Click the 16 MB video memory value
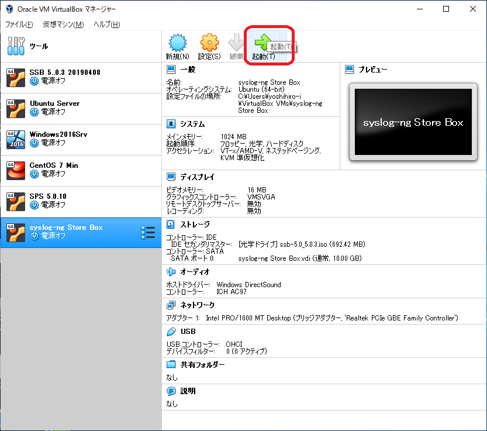This screenshot has width=487, height=431. coord(257,190)
